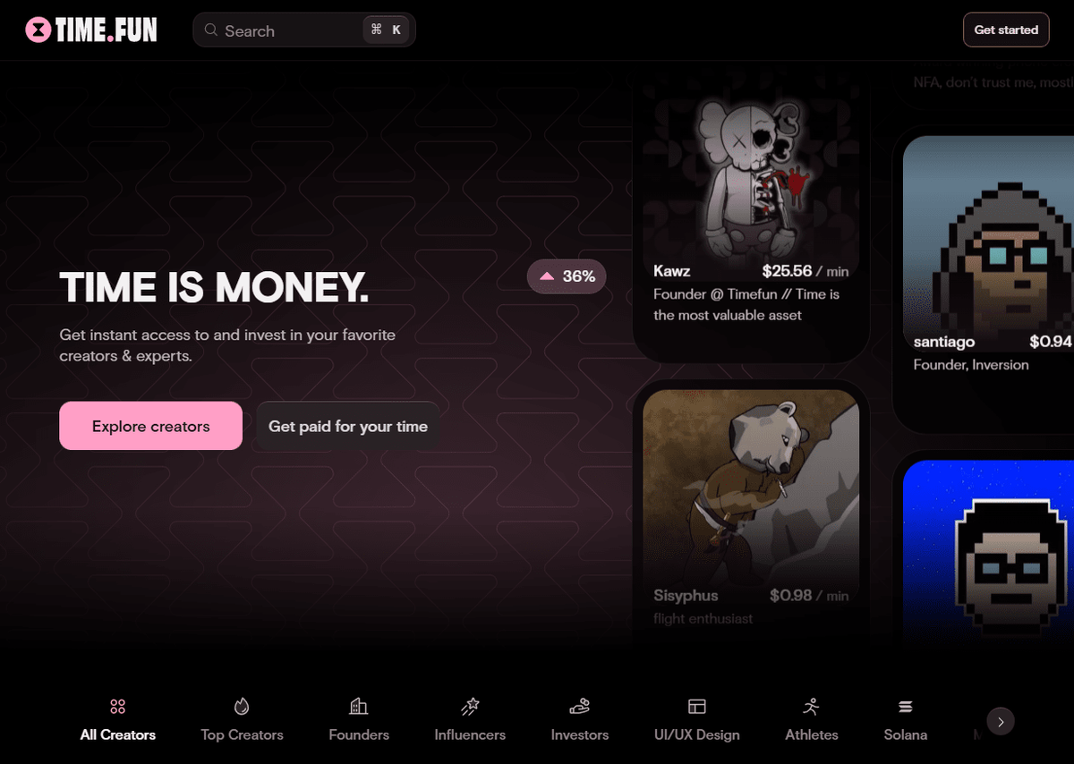This screenshot has width=1074, height=764.
Task: Select the Investors hand-coin icon
Action: pyautogui.click(x=579, y=707)
